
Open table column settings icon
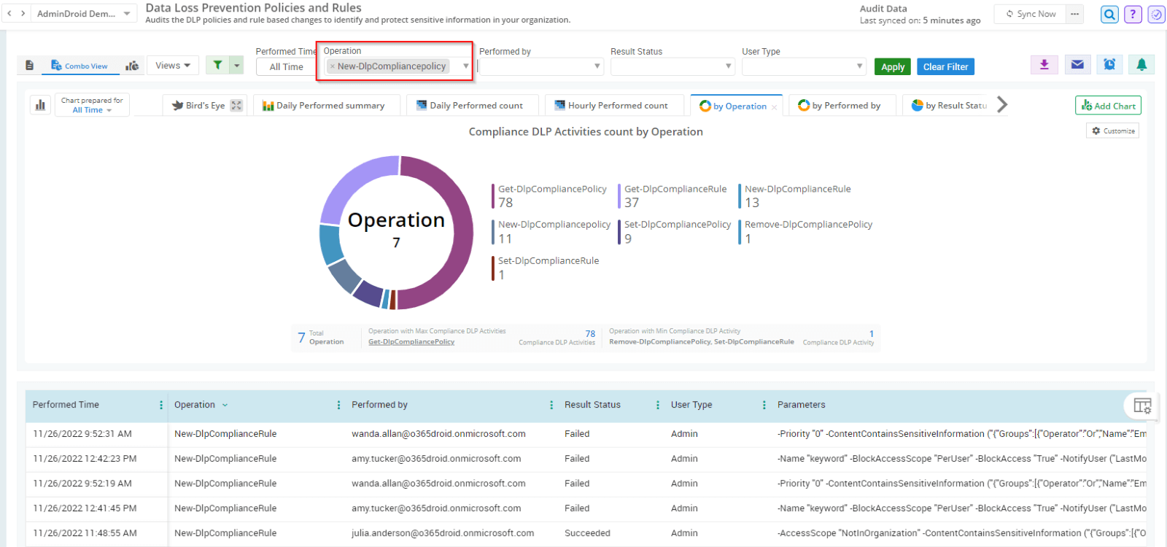tap(1142, 406)
